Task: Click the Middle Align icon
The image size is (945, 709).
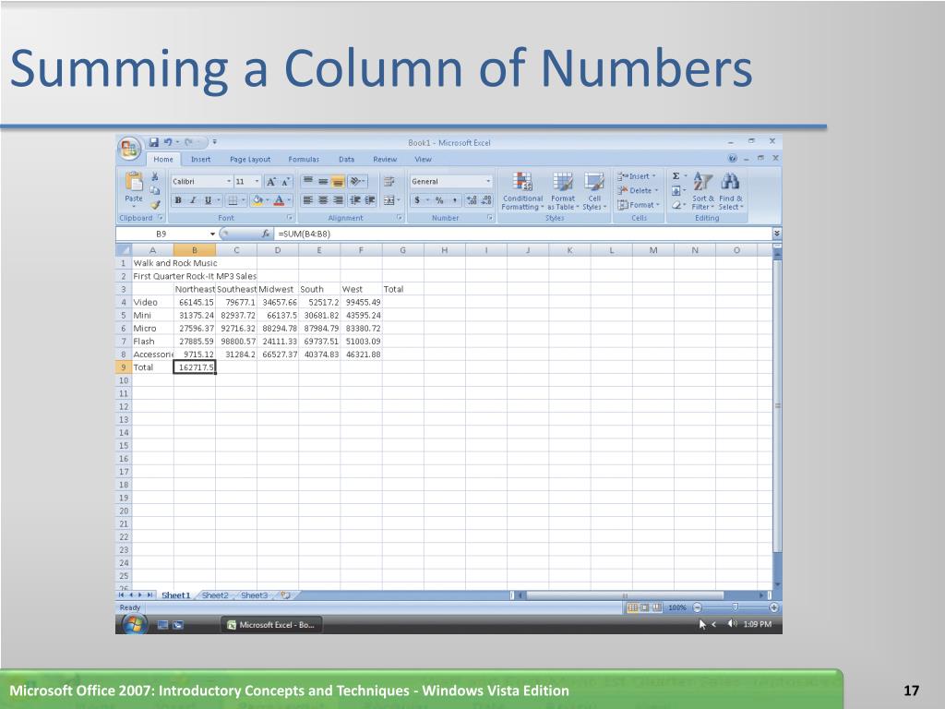Action: click(323, 182)
